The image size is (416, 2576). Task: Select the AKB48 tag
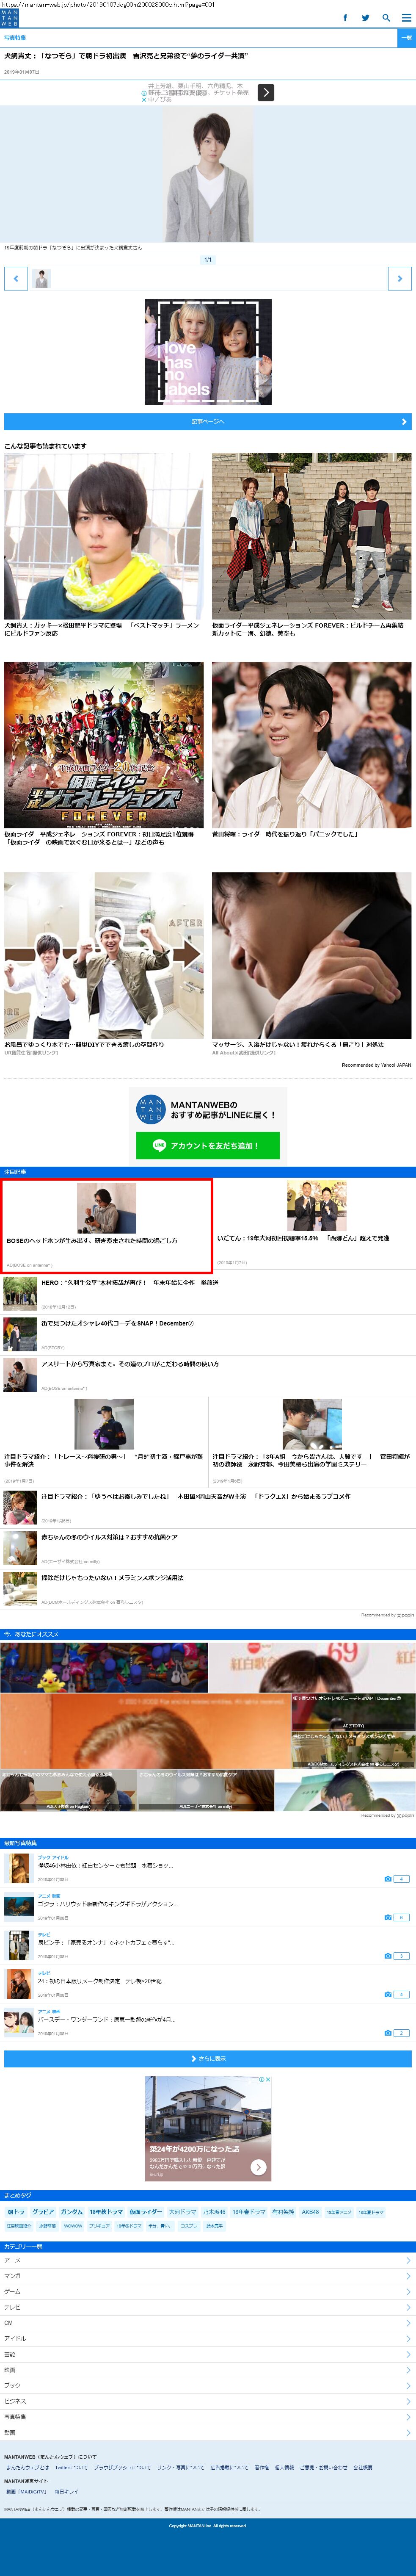(311, 2212)
